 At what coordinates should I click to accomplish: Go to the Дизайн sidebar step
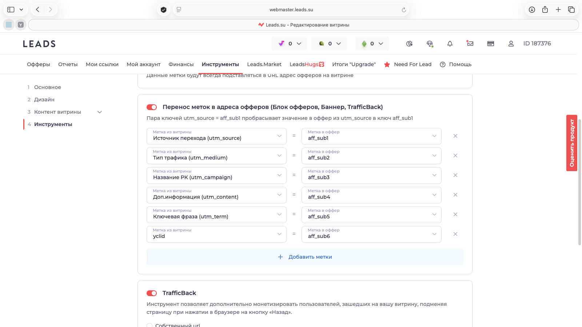click(44, 100)
